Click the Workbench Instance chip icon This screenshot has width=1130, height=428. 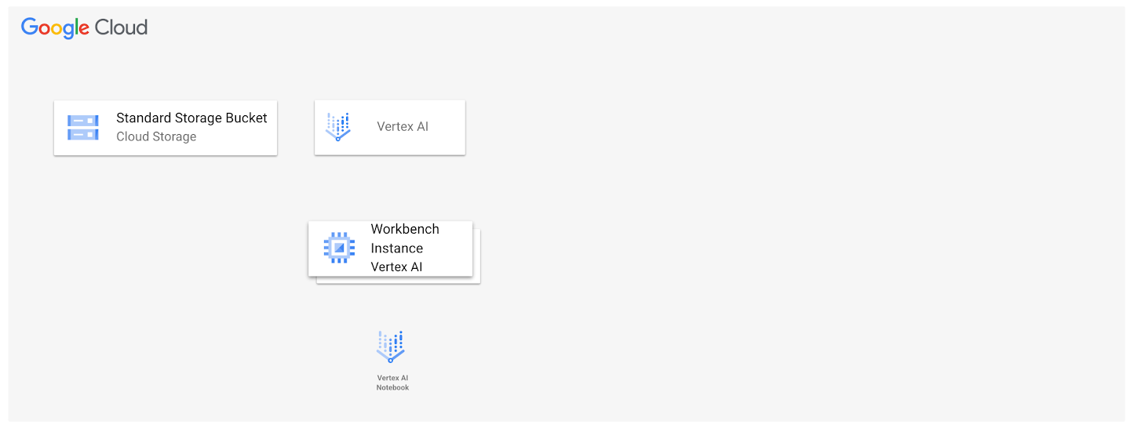click(339, 248)
